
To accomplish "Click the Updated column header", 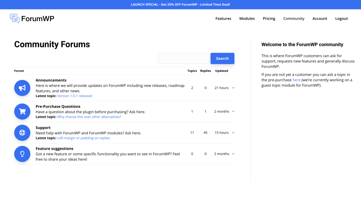I will 222,71.
